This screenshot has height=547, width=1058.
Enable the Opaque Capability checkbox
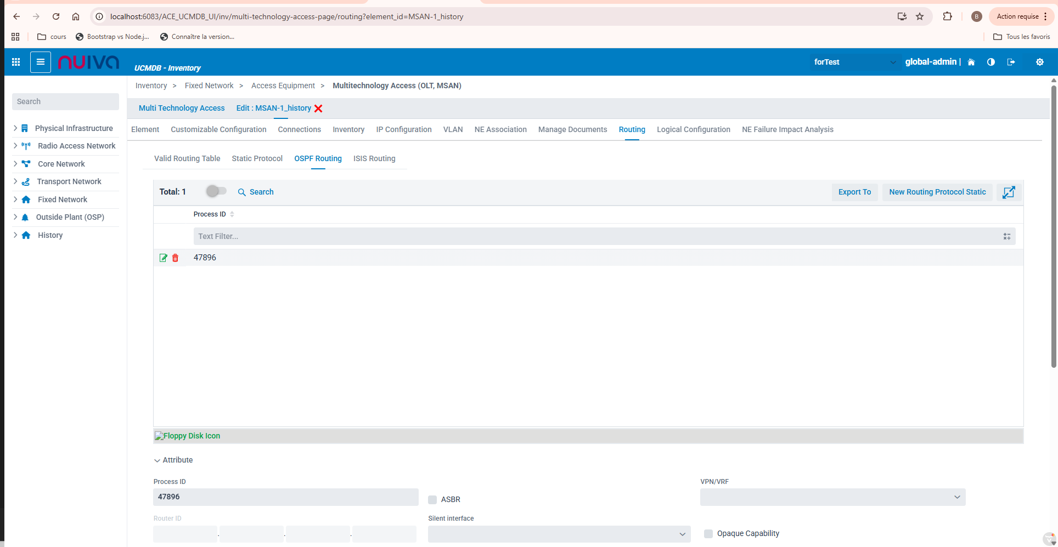[708, 533]
